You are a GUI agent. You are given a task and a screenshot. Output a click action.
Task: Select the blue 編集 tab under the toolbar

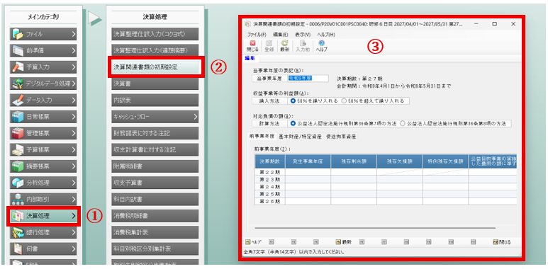point(250,58)
